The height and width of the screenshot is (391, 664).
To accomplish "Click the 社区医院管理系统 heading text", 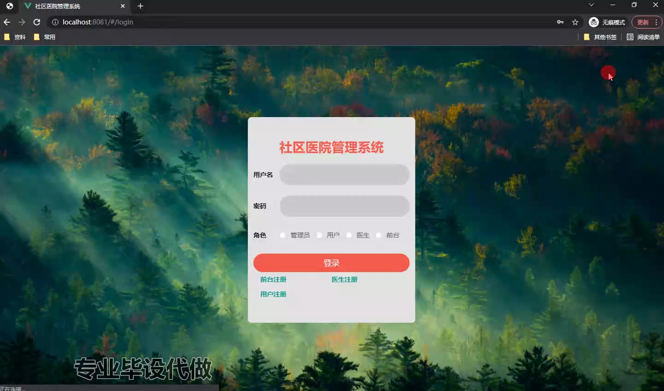I will point(332,148).
